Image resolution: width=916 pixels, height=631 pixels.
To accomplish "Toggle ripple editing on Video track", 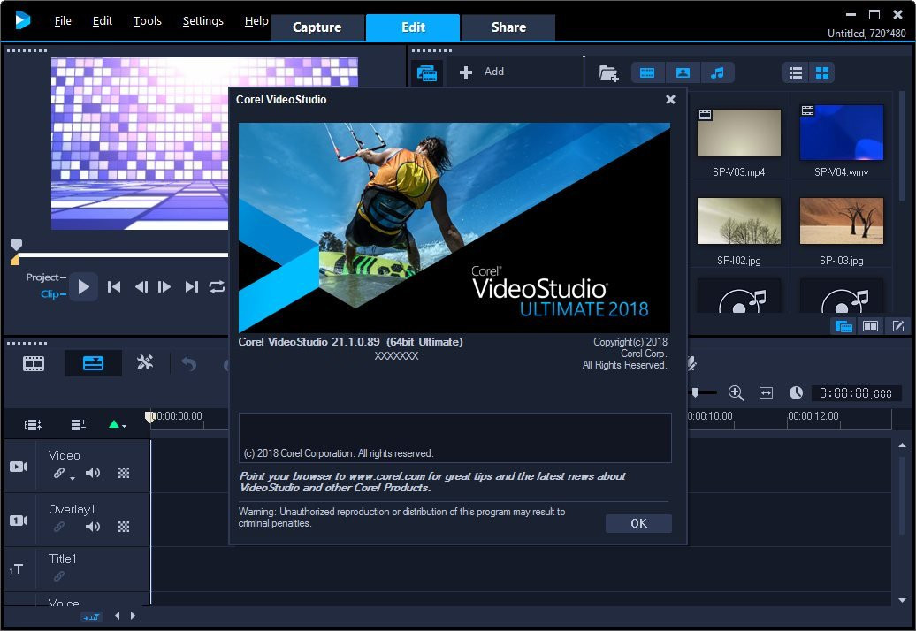I will 60,474.
